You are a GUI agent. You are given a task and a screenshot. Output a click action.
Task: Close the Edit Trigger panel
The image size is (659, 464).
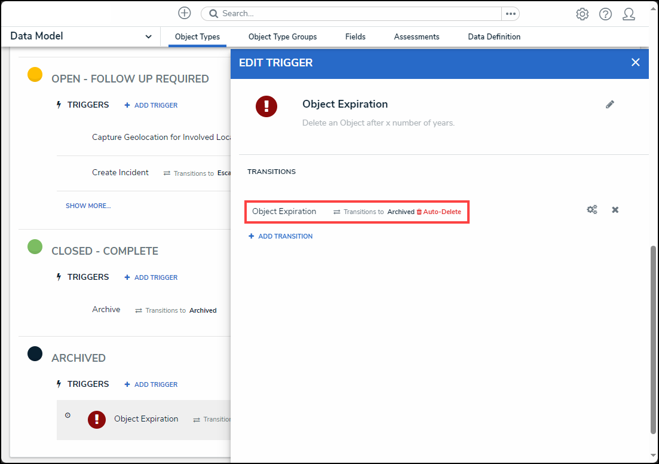tap(635, 63)
